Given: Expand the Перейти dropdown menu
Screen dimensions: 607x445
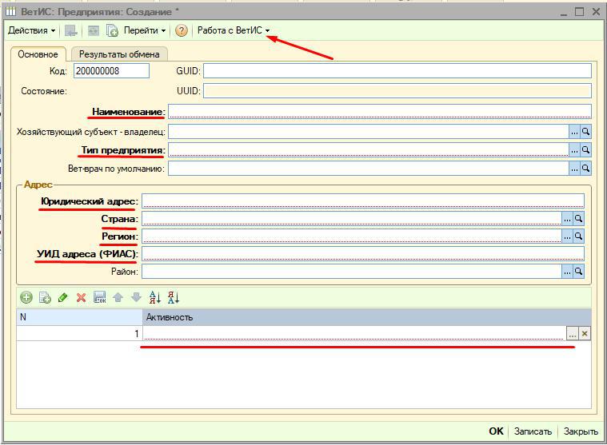Looking at the screenshot, I should (x=145, y=31).
